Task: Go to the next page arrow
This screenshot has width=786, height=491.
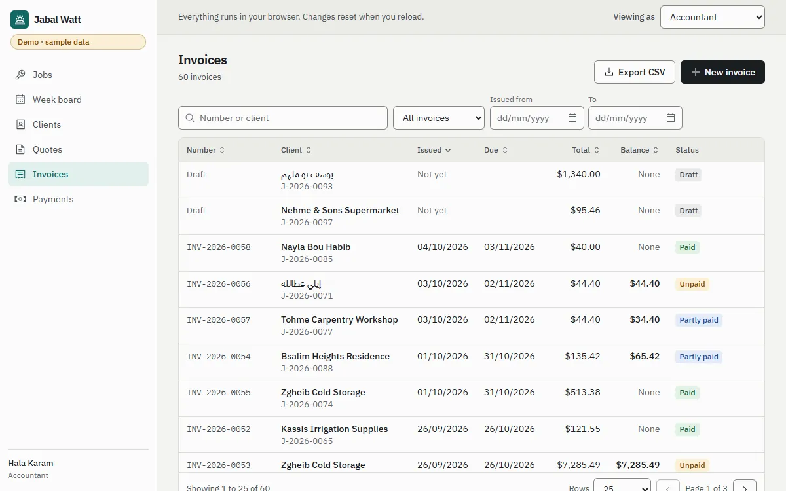Action: coord(745,486)
